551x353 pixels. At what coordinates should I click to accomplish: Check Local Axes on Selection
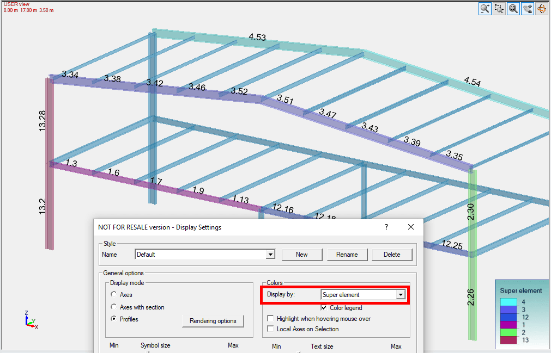click(271, 329)
